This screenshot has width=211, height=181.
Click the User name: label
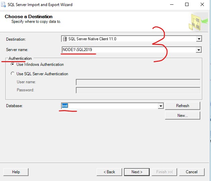tap(26, 82)
